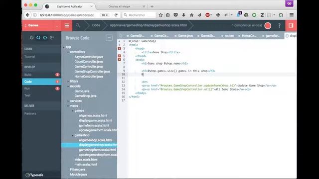319x179 pixels.
Task: Click the Rechercher search field
Action: pos(140,15)
